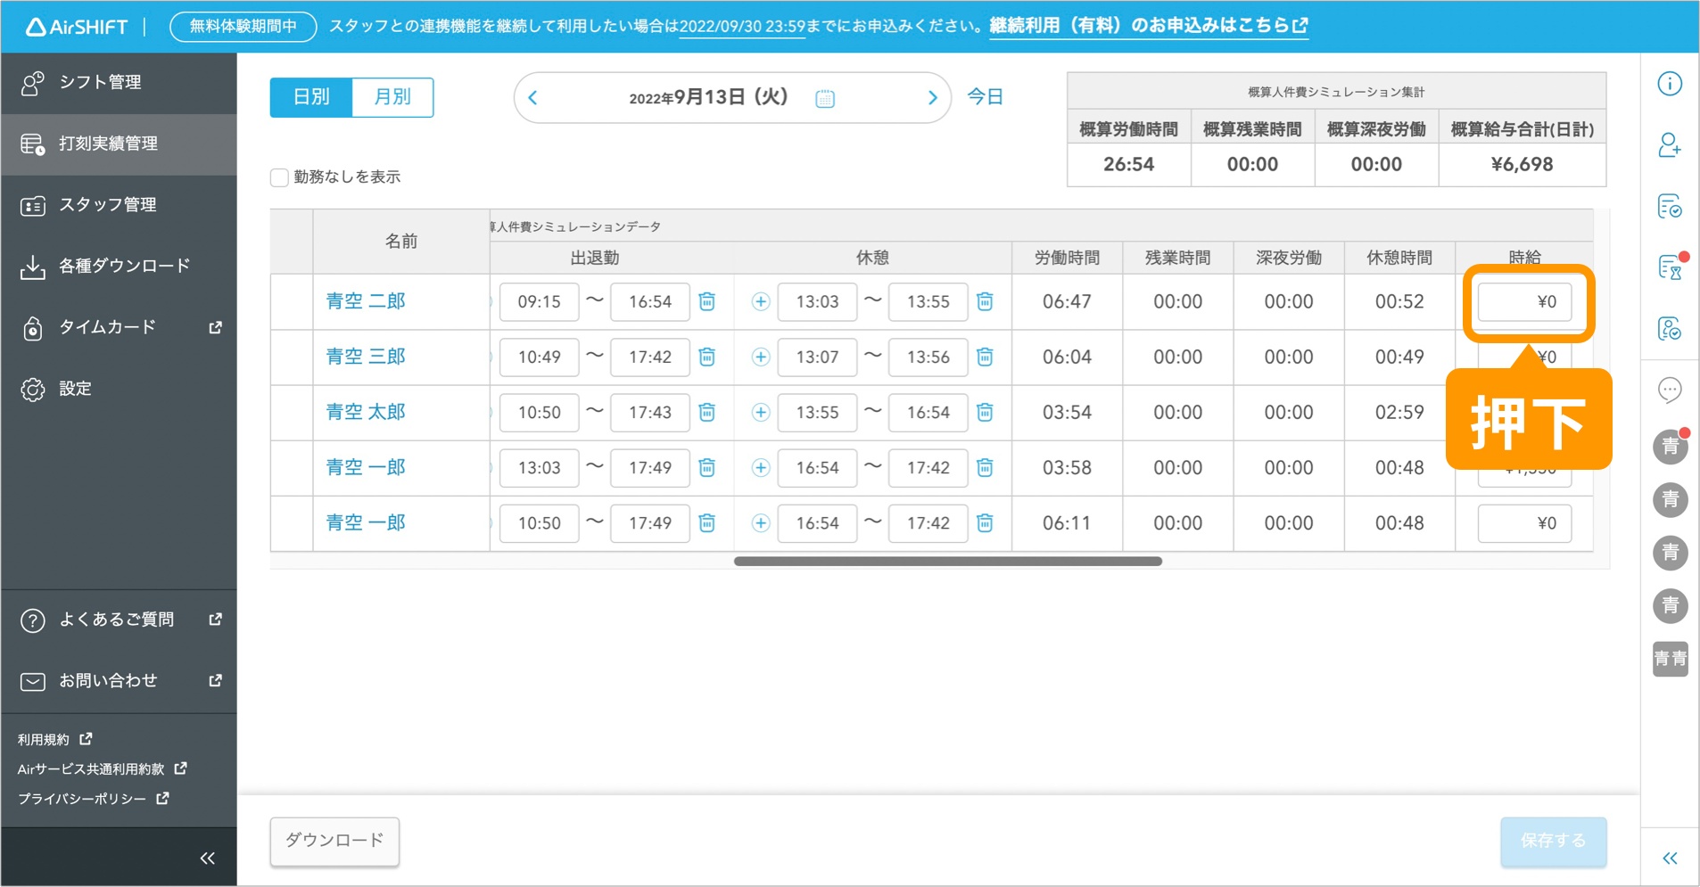
Task: Open シフト管理 in the sidebar
Action: coord(100,82)
